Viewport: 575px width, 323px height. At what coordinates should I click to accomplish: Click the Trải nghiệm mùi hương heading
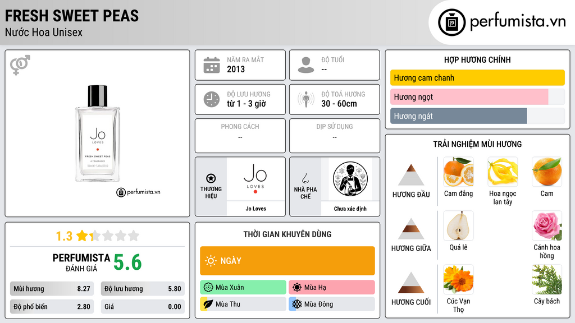[x=477, y=144]
